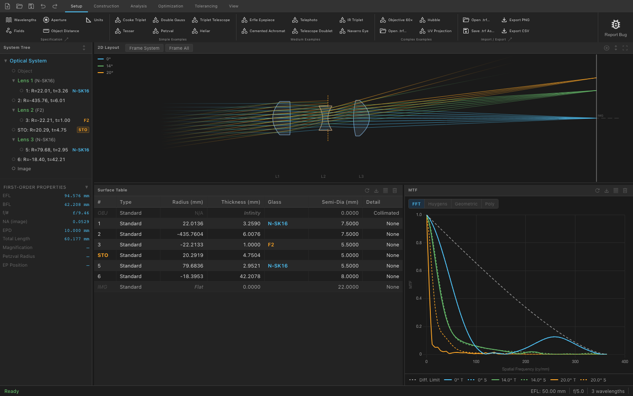Hide the 0° T MTF curve
This screenshot has height=396, width=633.
tap(455, 380)
